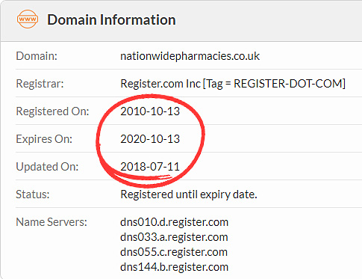Select the Register.com Inc registrar value
This screenshot has width=362, height=279.
tap(233, 84)
